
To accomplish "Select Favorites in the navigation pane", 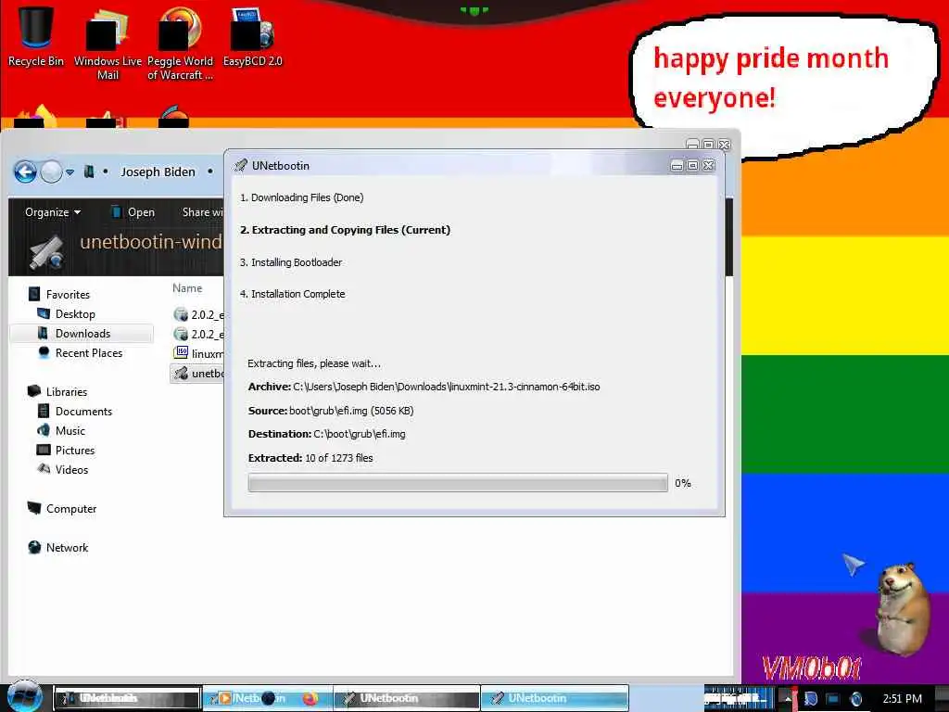I will [x=59, y=294].
